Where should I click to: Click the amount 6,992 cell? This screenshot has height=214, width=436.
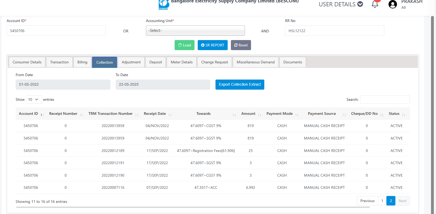[x=251, y=187]
